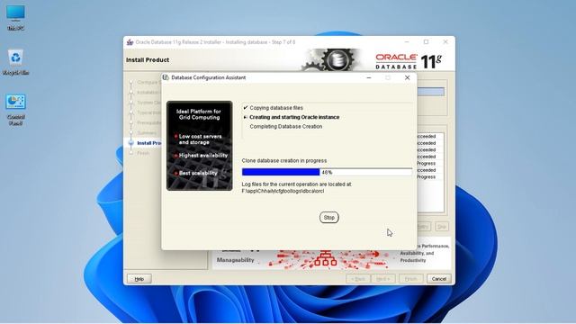Minimize the Oracle Database installer window
The image size is (576, 324).
(x=407, y=42)
